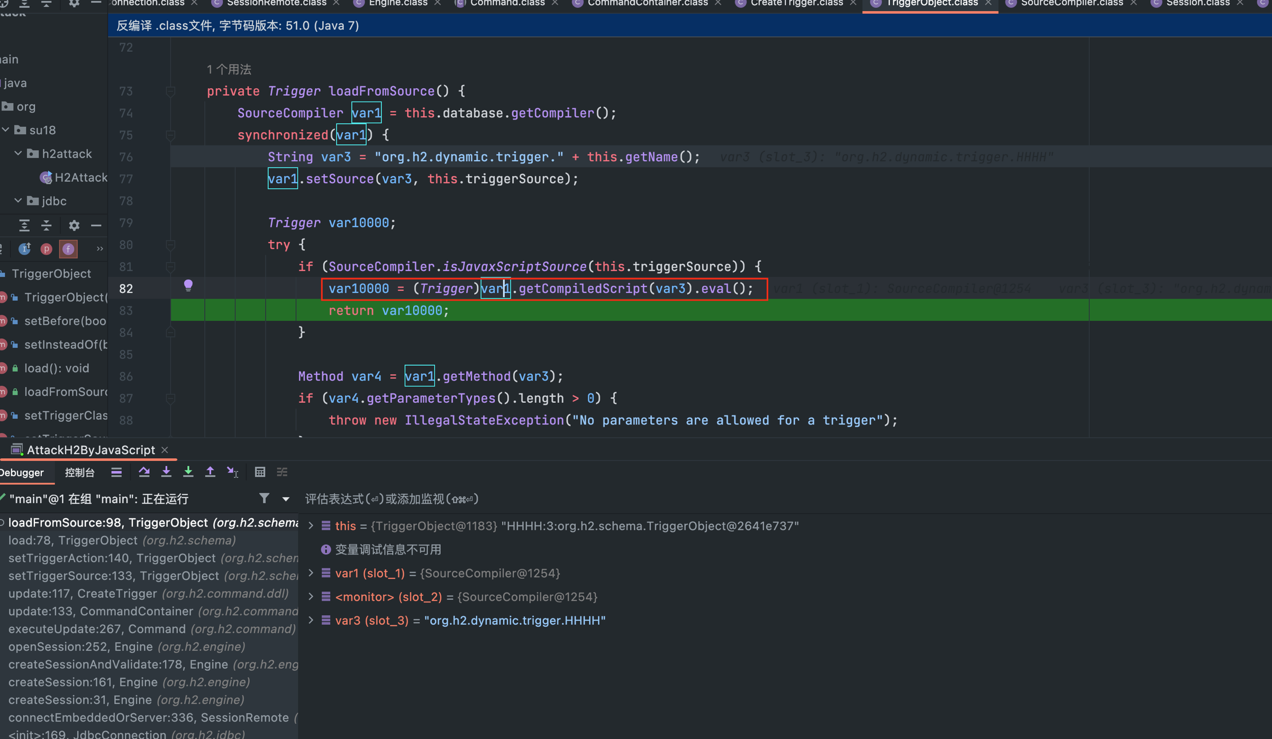The image size is (1272, 739).
Task: Select TriggerObject class node in Structure
Action: [51, 273]
